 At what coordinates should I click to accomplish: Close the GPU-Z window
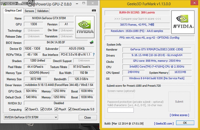pos(92,3)
